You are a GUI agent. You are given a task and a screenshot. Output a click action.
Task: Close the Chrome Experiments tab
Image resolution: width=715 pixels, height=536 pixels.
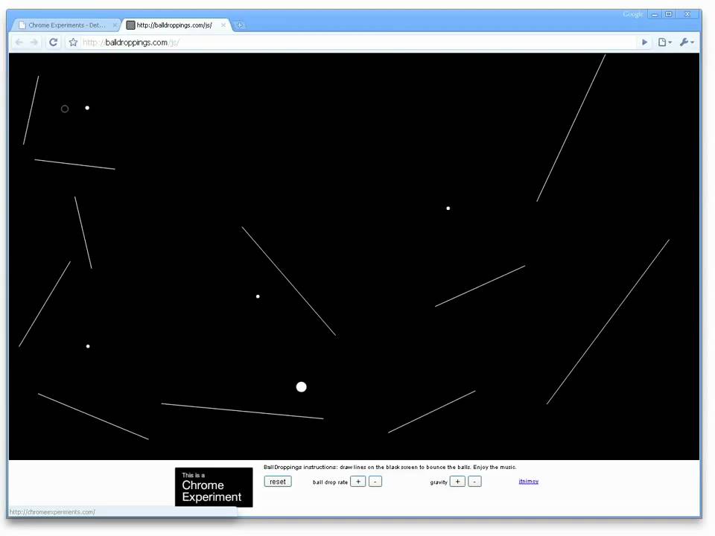[x=115, y=25]
